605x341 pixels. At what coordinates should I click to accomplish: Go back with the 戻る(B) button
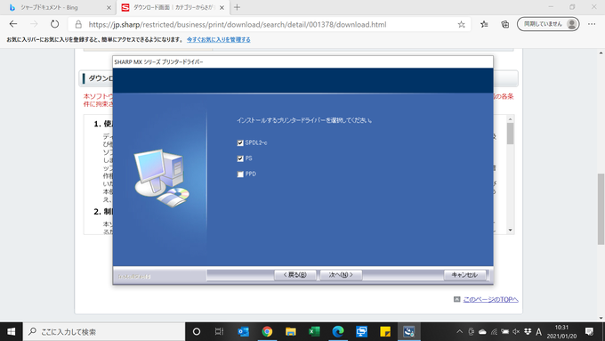click(x=294, y=274)
